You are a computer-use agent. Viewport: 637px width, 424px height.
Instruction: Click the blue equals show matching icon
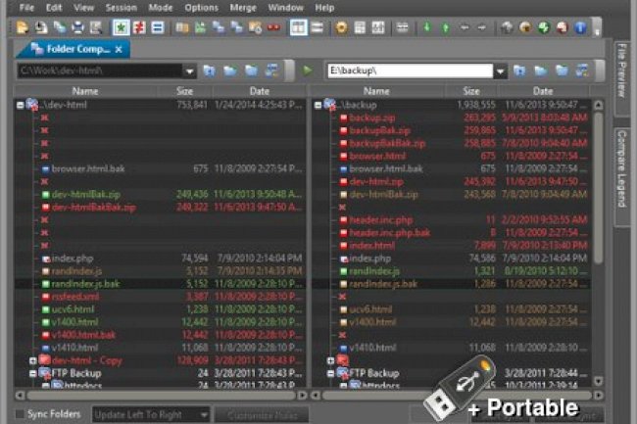(x=158, y=27)
